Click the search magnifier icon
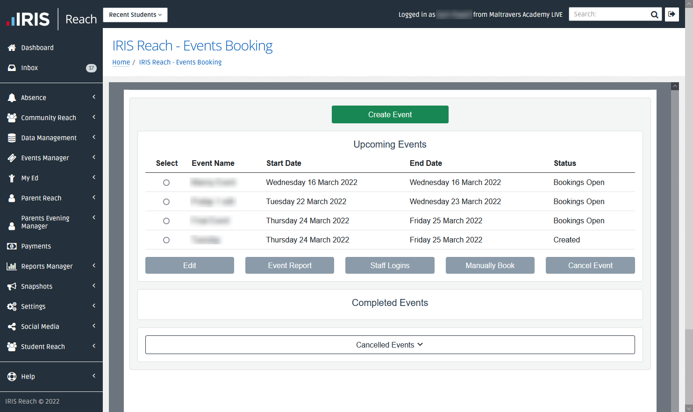Screen dimensions: 693x412 click(655, 14)
